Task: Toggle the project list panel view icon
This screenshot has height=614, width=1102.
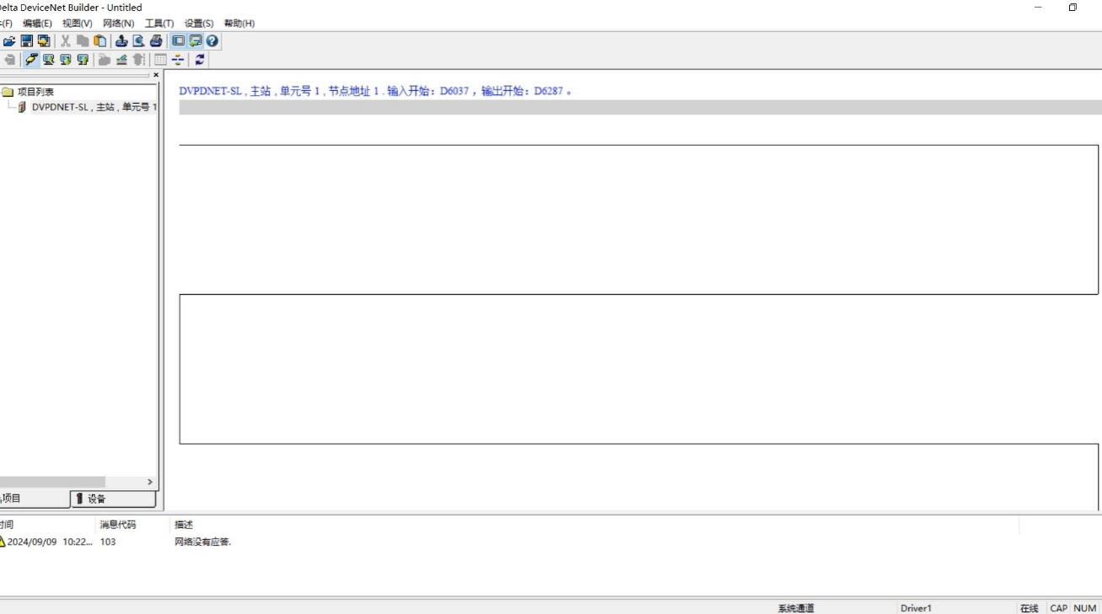Action: click(x=178, y=40)
